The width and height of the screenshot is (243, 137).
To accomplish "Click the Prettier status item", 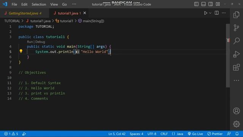I will [215, 134].
